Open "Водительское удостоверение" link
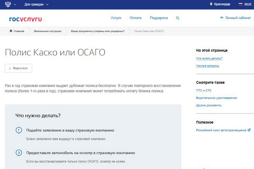 (x=216, y=98)
